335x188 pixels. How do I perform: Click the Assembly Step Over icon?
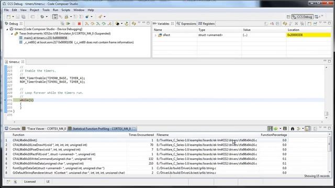[104, 23]
